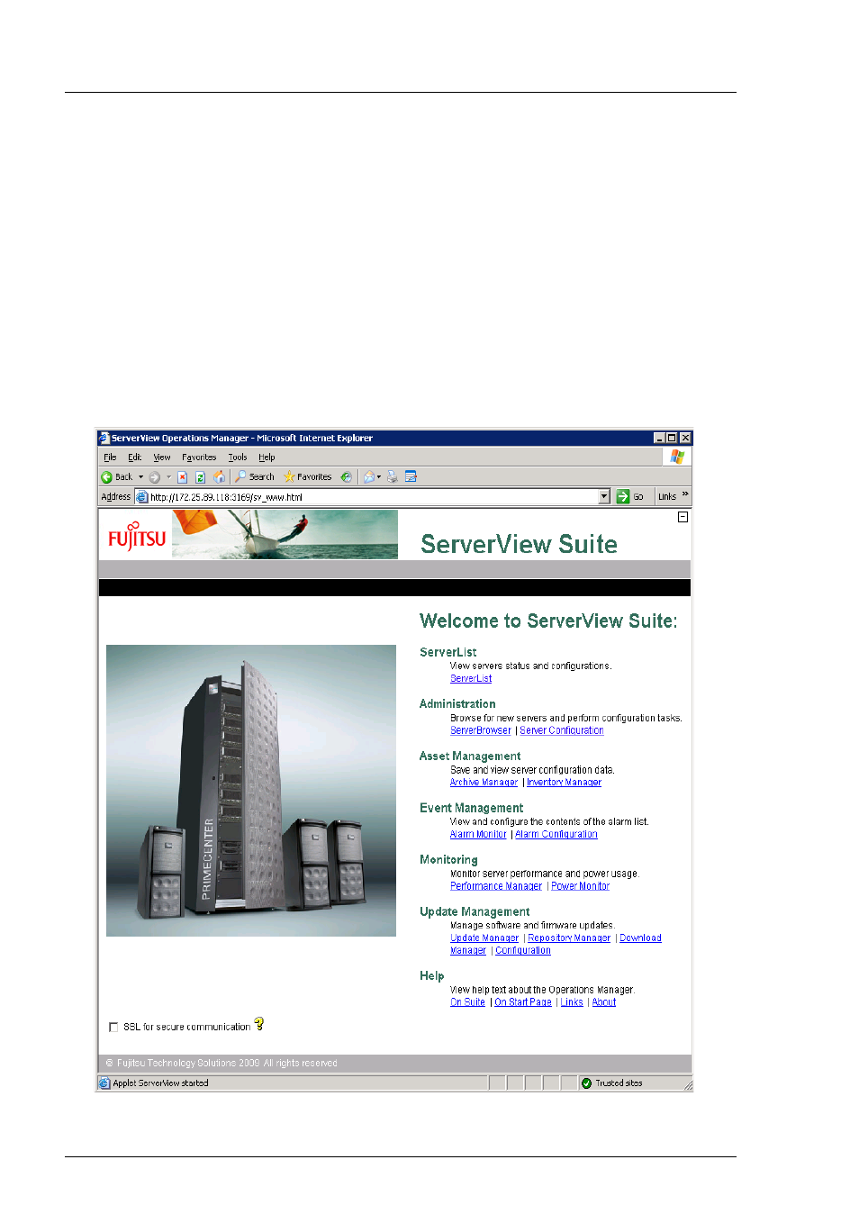Open the Update Manager link

tap(484, 938)
